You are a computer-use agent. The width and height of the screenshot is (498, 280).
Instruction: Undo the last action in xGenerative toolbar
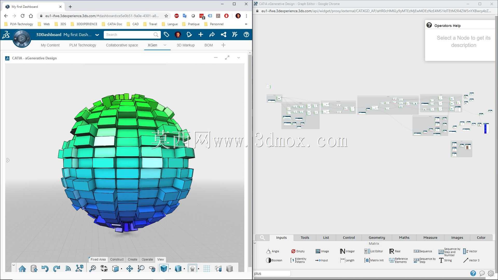(x=45, y=269)
